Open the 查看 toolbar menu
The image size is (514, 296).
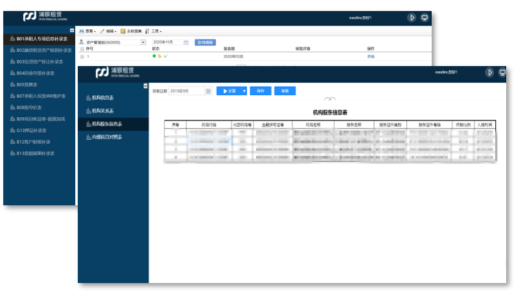tap(87, 31)
